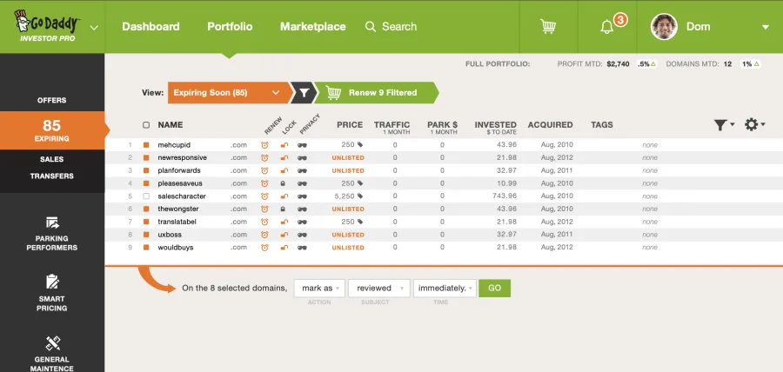Toggle lock icon for mehcupid

pyautogui.click(x=284, y=145)
